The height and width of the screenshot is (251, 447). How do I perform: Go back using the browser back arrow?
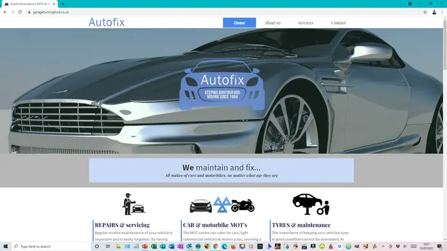click(x=5, y=12)
